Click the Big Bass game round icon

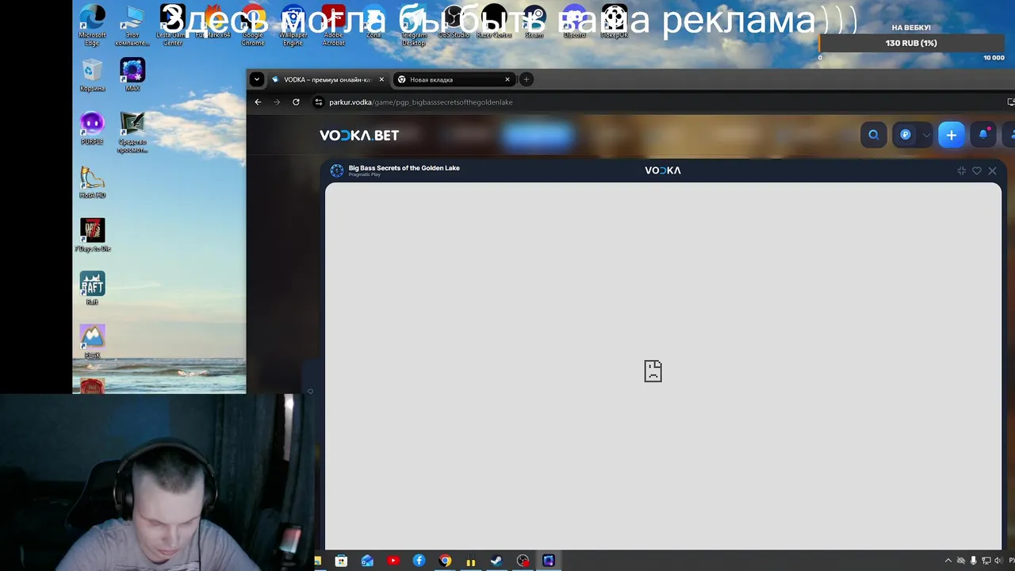[337, 171]
